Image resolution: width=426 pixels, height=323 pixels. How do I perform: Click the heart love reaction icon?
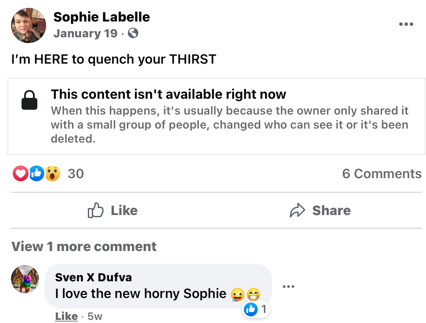click(20, 173)
